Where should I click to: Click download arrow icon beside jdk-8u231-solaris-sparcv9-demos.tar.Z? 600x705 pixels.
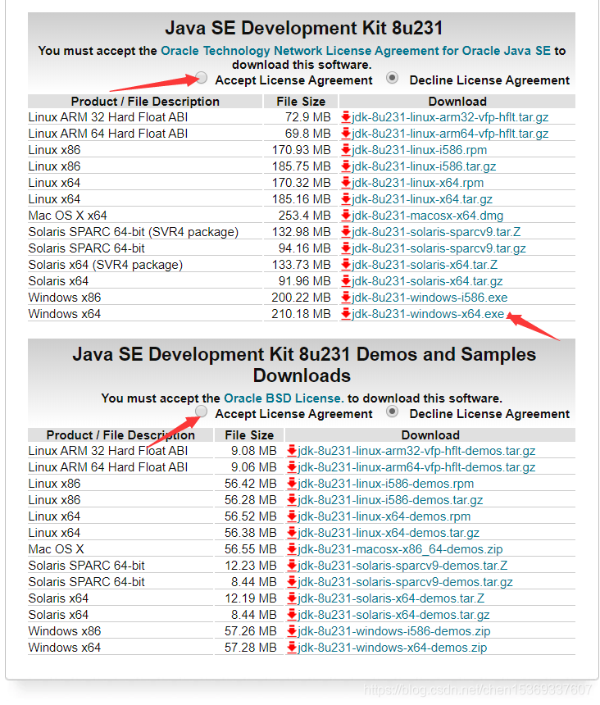point(292,566)
